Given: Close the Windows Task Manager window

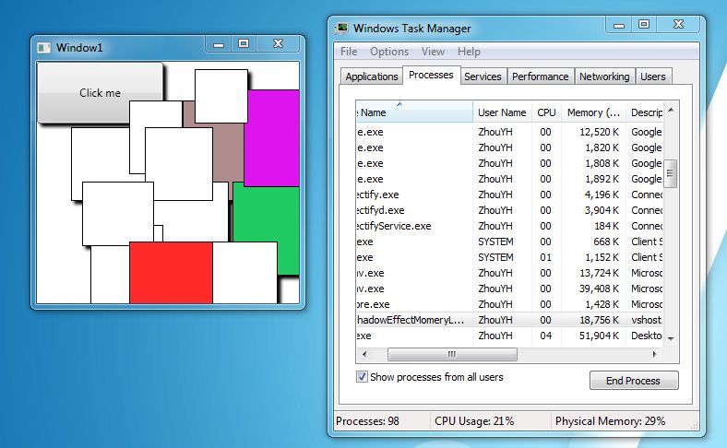Looking at the screenshot, I should click(679, 25).
